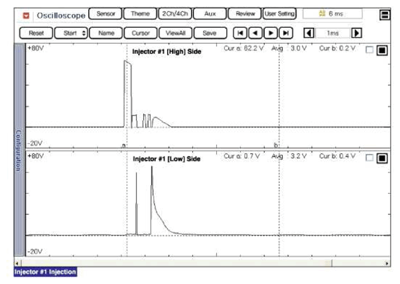Step back one frame with left arrow
This screenshot has height=284, width=400.
point(256,33)
